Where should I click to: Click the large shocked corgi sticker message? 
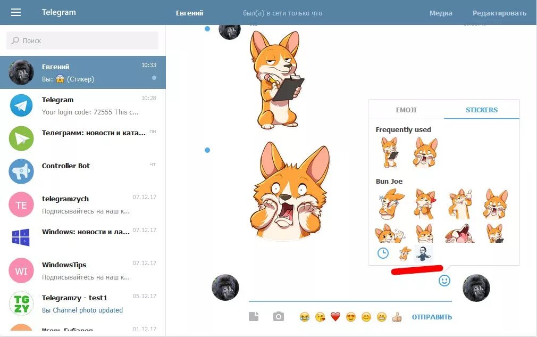click(290, 191)
